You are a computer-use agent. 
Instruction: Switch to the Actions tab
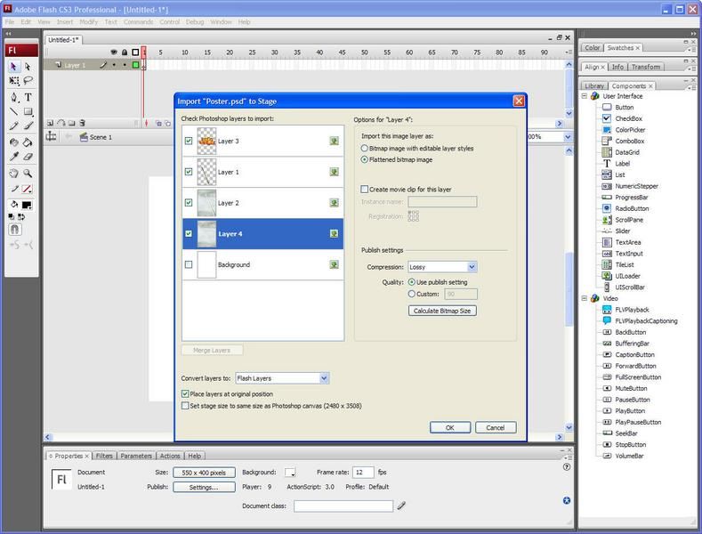[170, 456]
